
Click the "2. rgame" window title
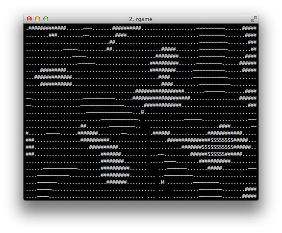(x=141, y=19)
